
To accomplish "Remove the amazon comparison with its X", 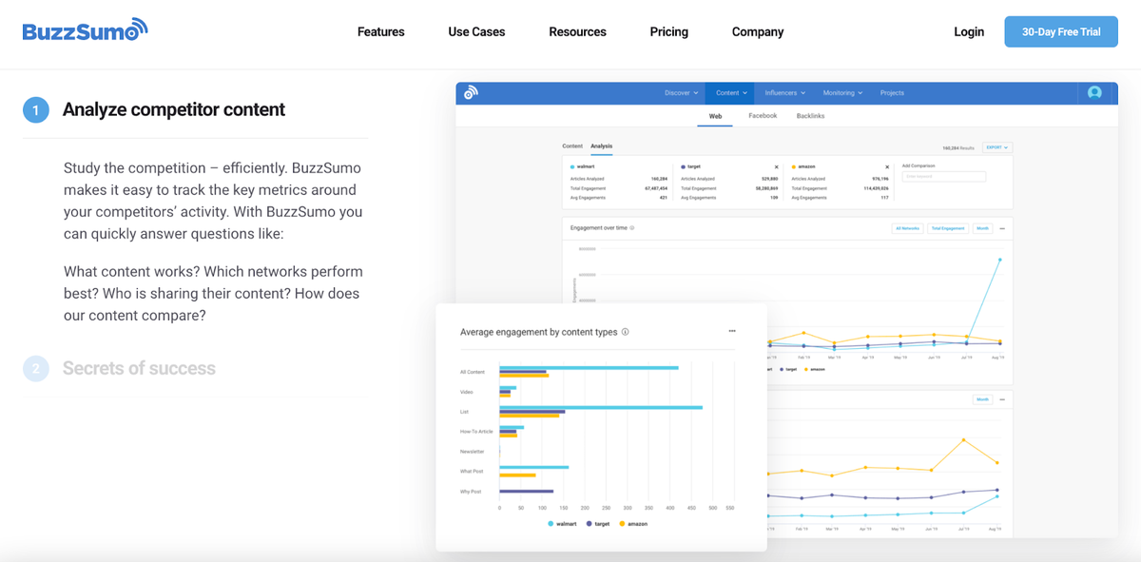I will point(887,166).
